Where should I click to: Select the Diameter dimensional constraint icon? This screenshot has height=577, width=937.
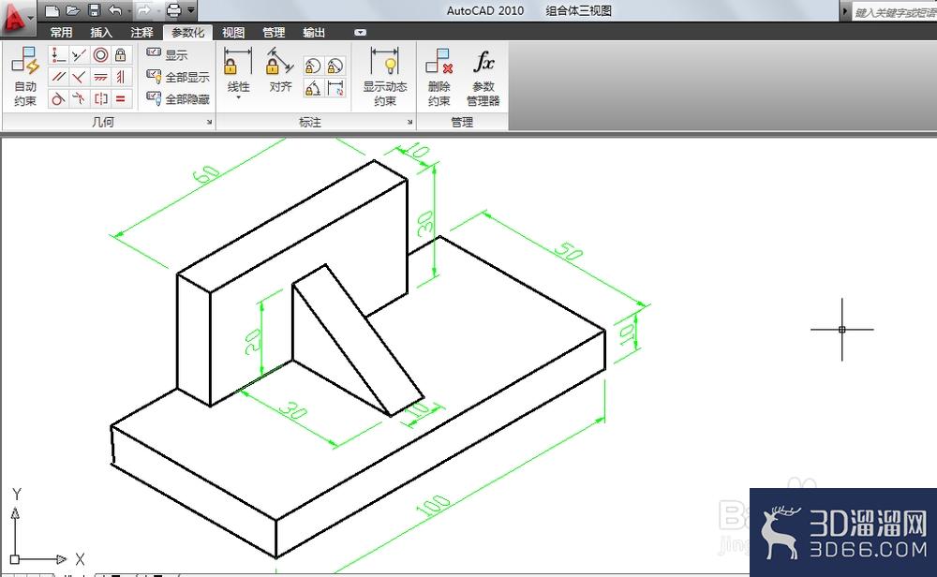(x=335, y=66)
